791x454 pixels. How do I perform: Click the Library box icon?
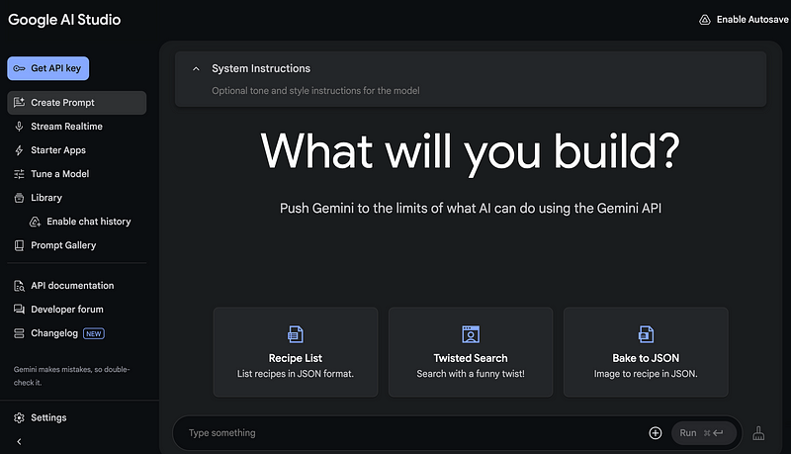19,198
